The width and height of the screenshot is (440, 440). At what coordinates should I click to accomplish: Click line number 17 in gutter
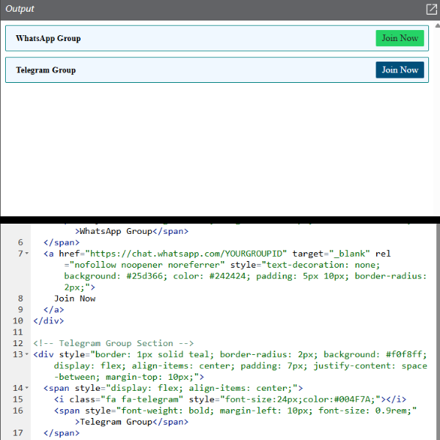[x=18, y=433]
